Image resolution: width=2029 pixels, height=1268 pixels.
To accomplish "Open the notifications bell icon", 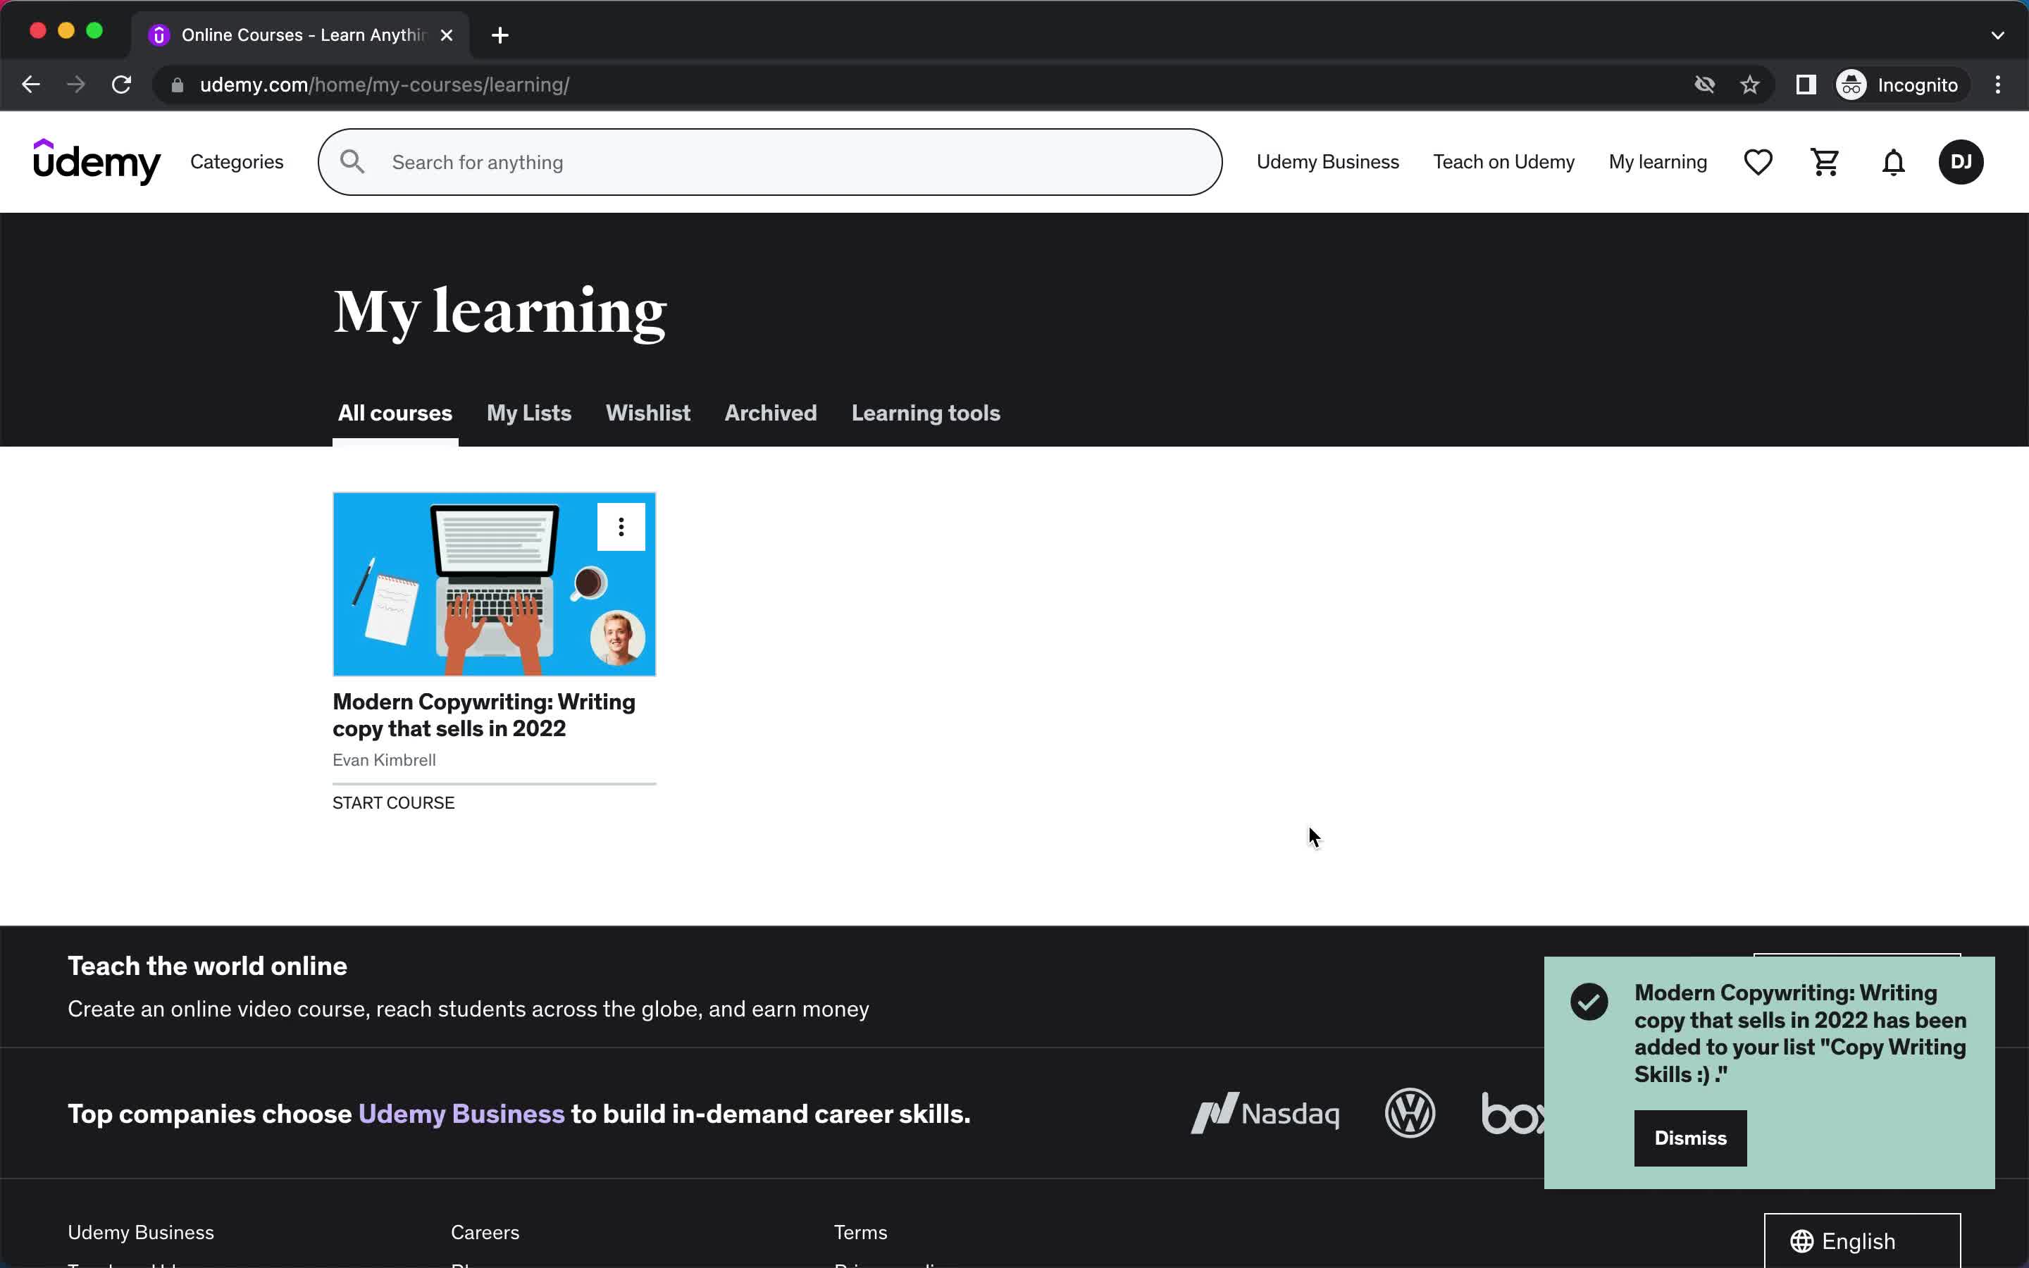I will pos(1893,161).
